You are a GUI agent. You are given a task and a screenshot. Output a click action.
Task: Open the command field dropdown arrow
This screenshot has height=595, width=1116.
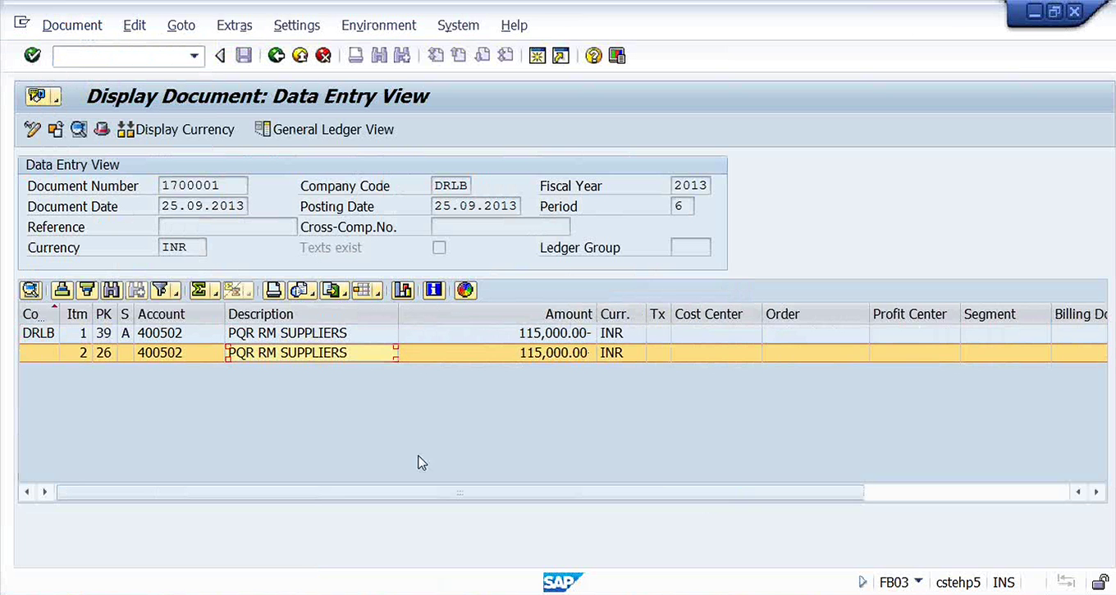tap(194, 56)
